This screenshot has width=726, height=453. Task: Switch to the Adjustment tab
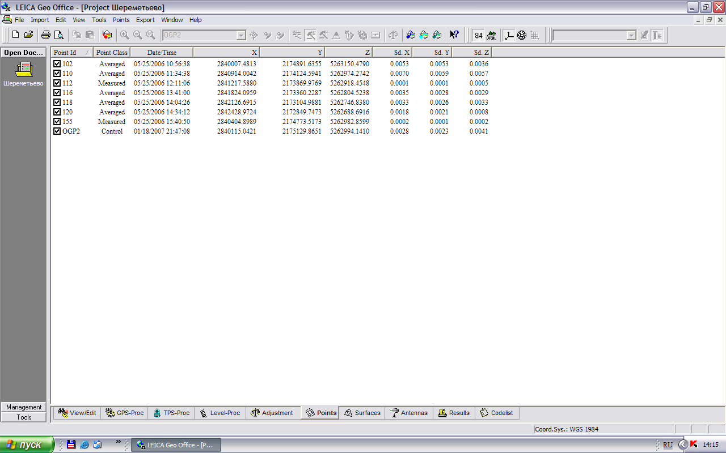pos(272,413)
